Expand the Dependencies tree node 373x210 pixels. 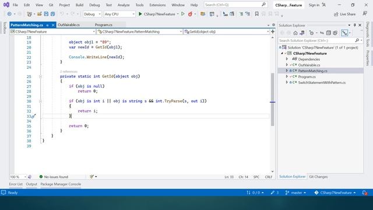[287, 59]
